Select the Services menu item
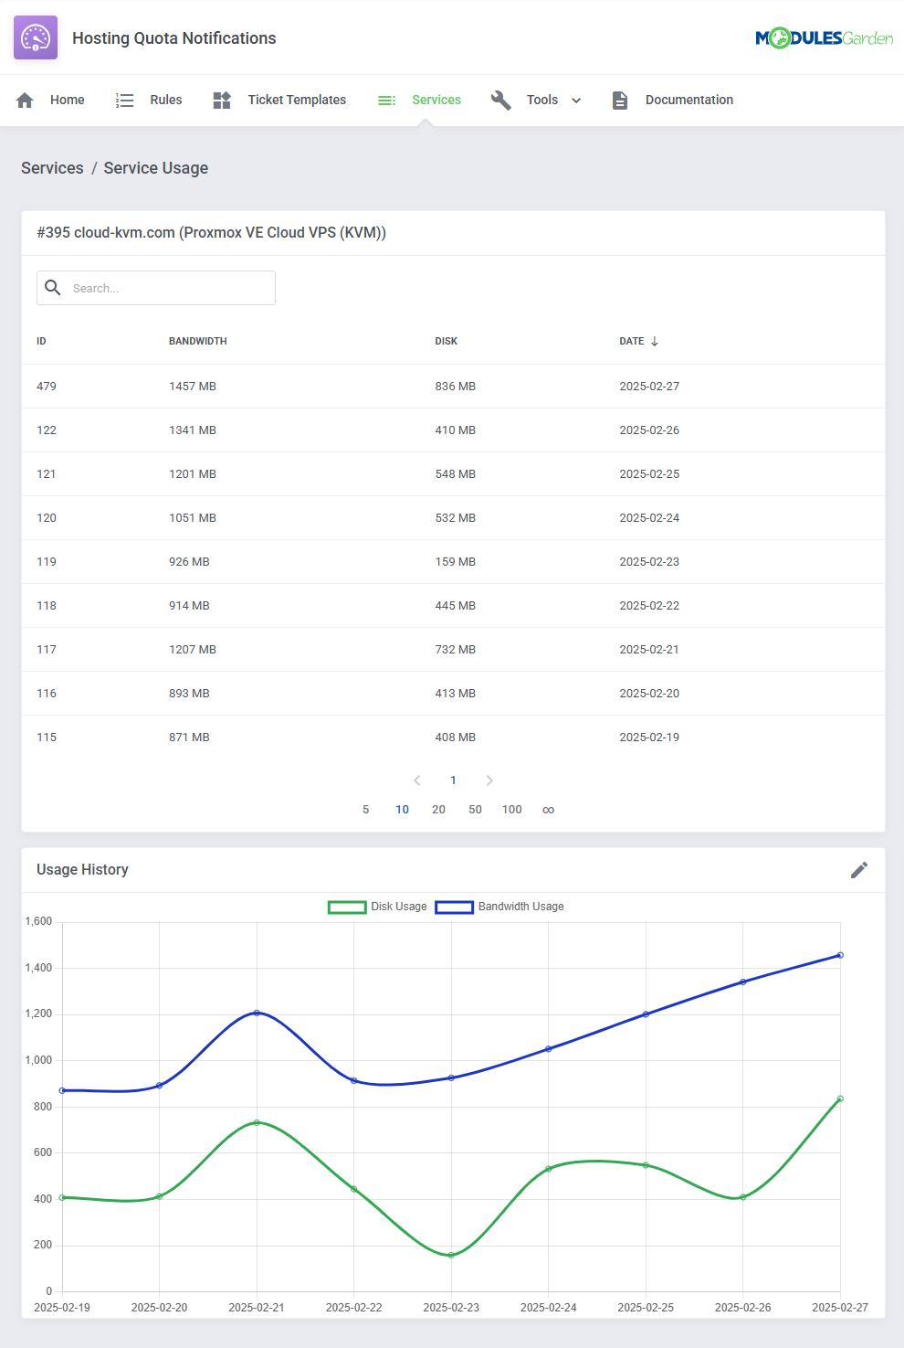Viewport: 904px width, 1348px height. click(436, 100)
